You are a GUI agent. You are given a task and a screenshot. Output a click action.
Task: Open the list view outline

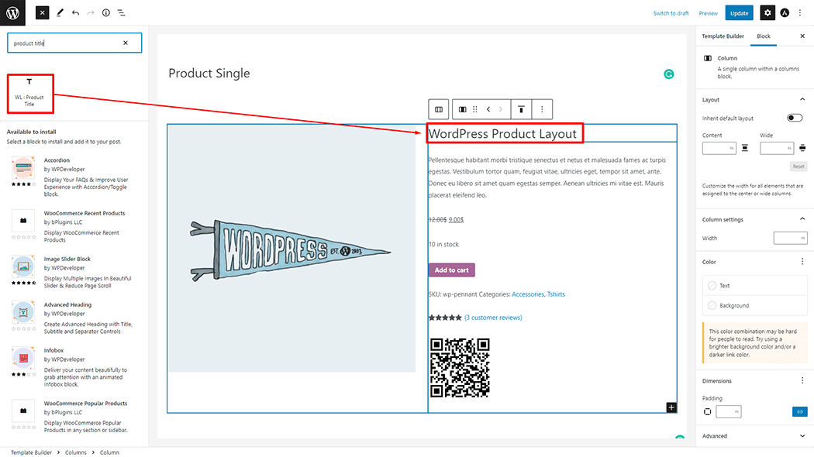pos(122,13)
